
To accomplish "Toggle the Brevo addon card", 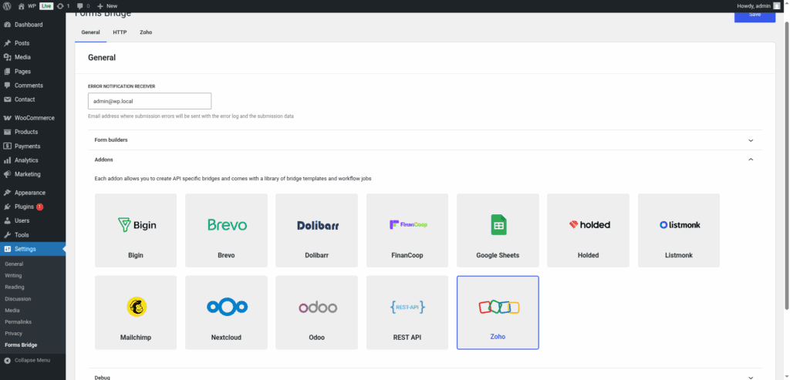I will 226,230.
